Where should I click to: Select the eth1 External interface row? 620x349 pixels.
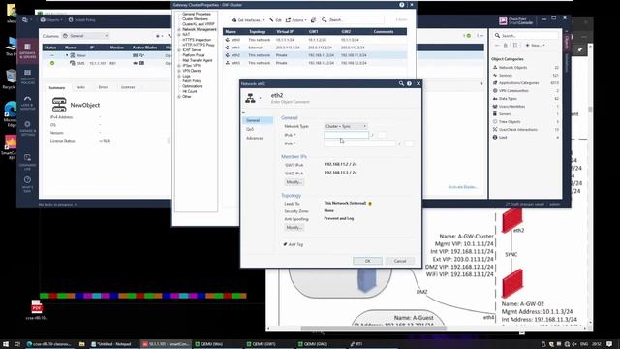tap(315, 48)
